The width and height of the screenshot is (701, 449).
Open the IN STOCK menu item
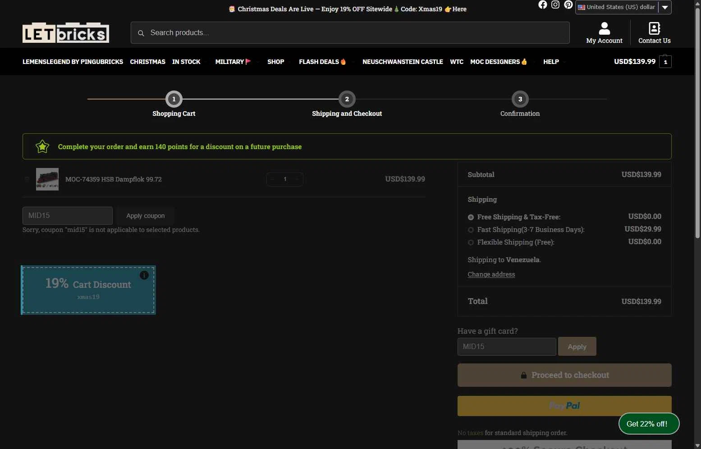coord(186,62)
